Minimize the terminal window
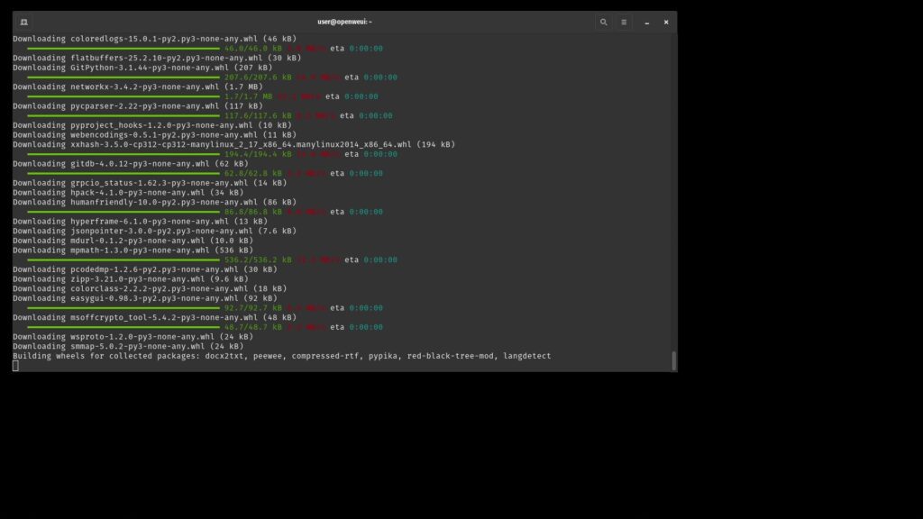Viewport: 923px width, 519px height. [x=647, y=22]
